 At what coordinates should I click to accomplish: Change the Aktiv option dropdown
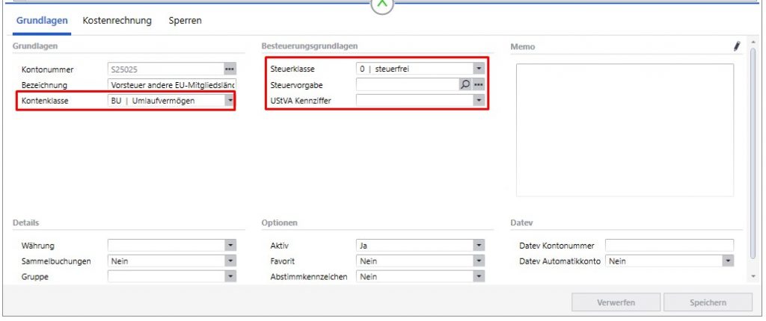[479, 246]
